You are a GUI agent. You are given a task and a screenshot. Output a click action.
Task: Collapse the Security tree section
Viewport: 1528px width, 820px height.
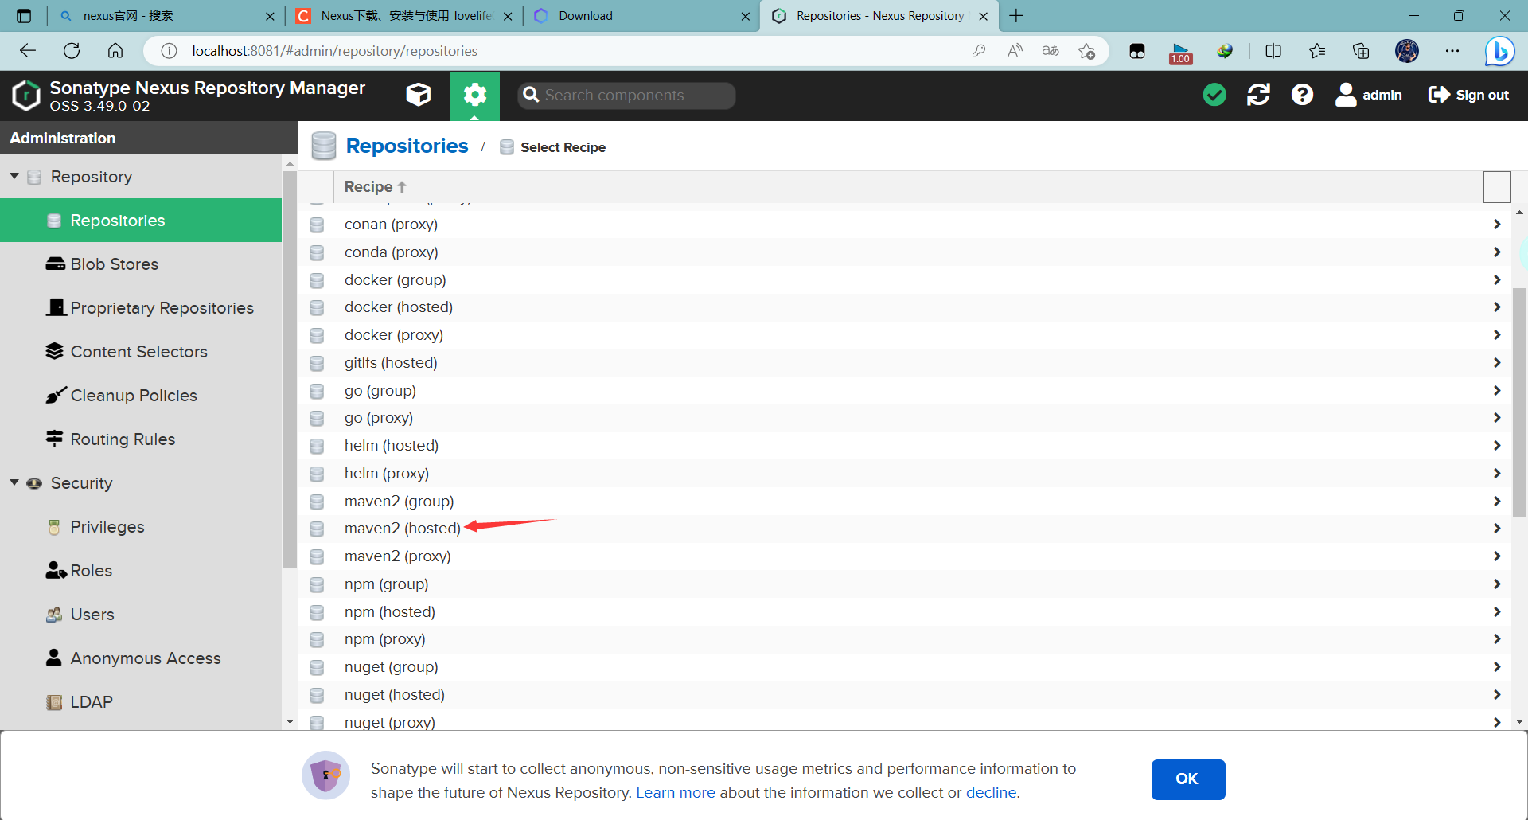coord(14,482)
